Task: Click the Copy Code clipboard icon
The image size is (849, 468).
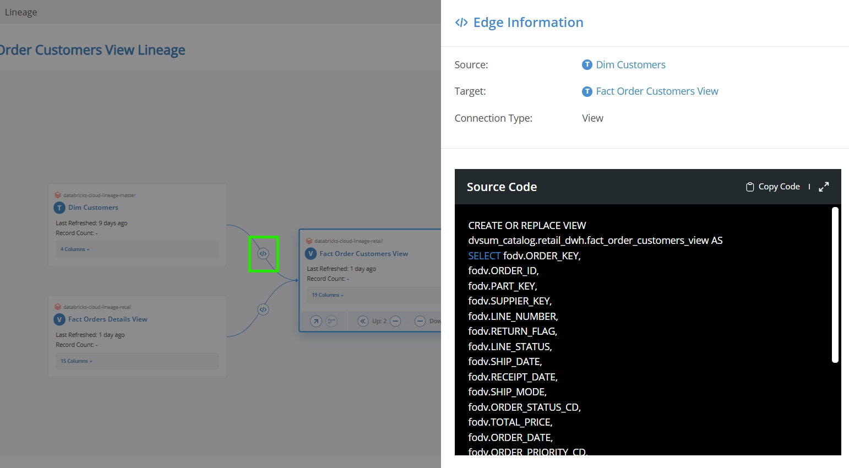Action: pyautogui.click(x=749, y=187)
